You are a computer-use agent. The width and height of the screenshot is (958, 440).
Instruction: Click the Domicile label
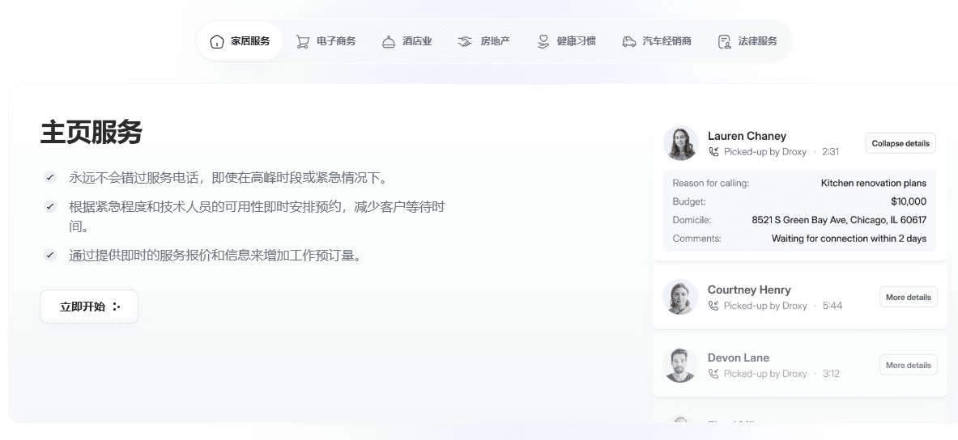tap(692, 220)
